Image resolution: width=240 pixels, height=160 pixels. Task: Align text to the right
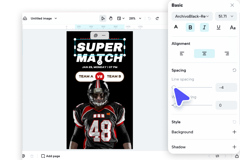(x=227, y=54)
